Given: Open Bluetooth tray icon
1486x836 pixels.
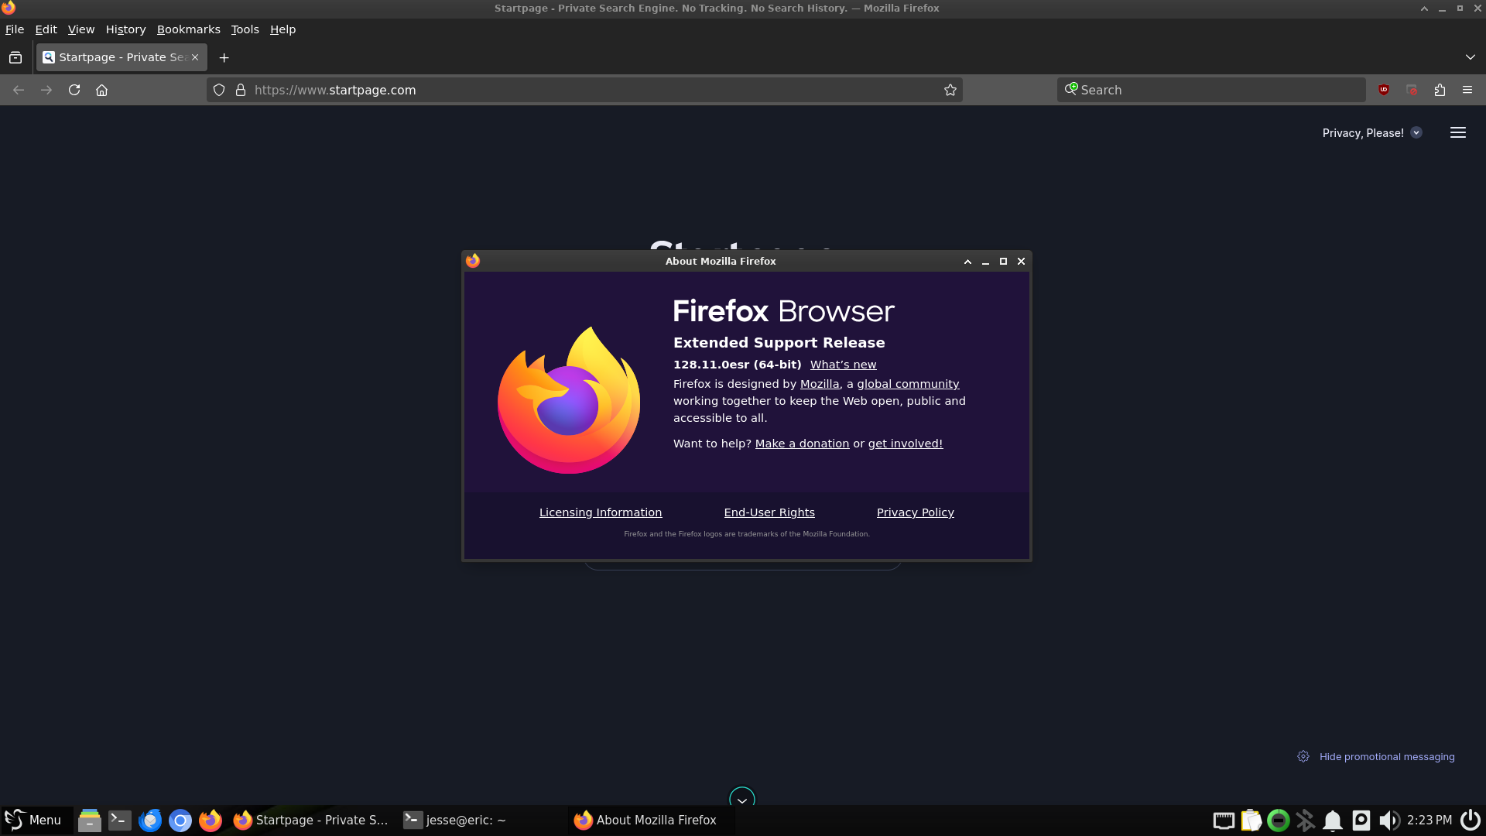Looking at the screenshot, I should (1306, 820).
